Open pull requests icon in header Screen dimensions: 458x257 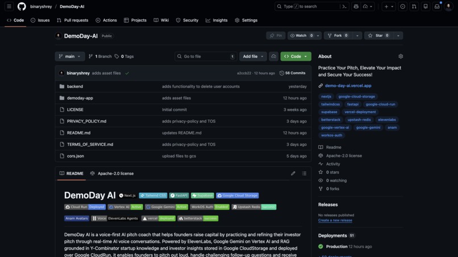point(414,6)
